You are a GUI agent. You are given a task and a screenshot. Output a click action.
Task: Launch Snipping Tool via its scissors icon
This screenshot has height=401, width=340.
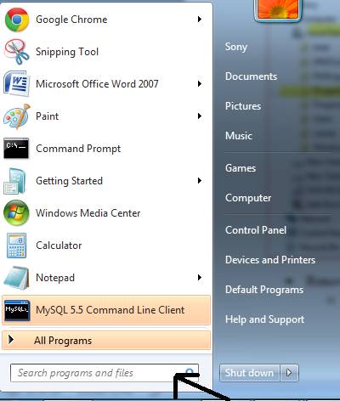pos(16,52)
